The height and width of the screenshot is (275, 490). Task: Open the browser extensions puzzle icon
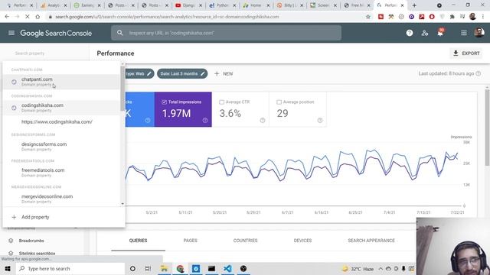click(452, 17)
